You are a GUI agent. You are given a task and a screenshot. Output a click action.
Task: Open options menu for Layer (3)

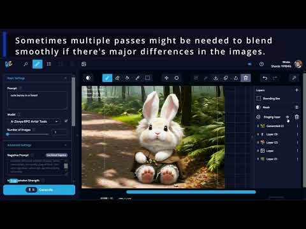tap(297, 134)
